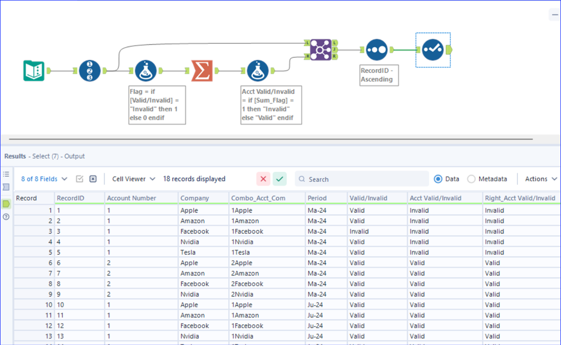Click the 2Amazon cell in record 7

267,274
